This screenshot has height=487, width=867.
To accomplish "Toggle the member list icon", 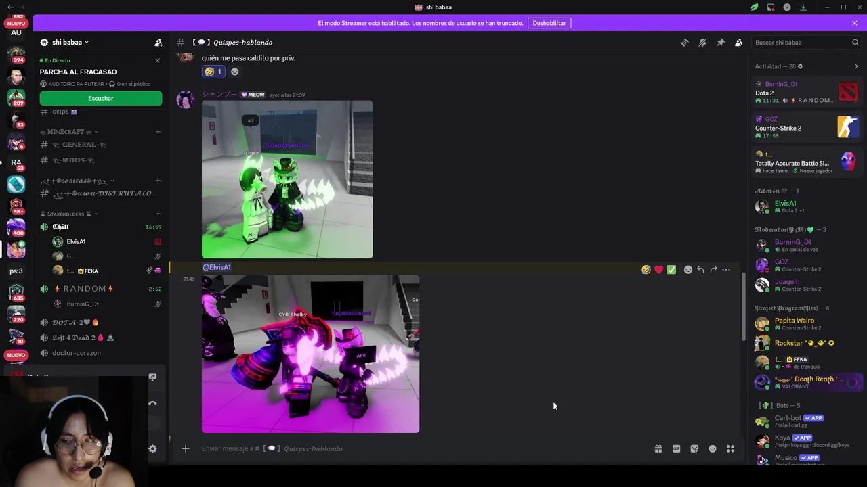I will [739, 42].
